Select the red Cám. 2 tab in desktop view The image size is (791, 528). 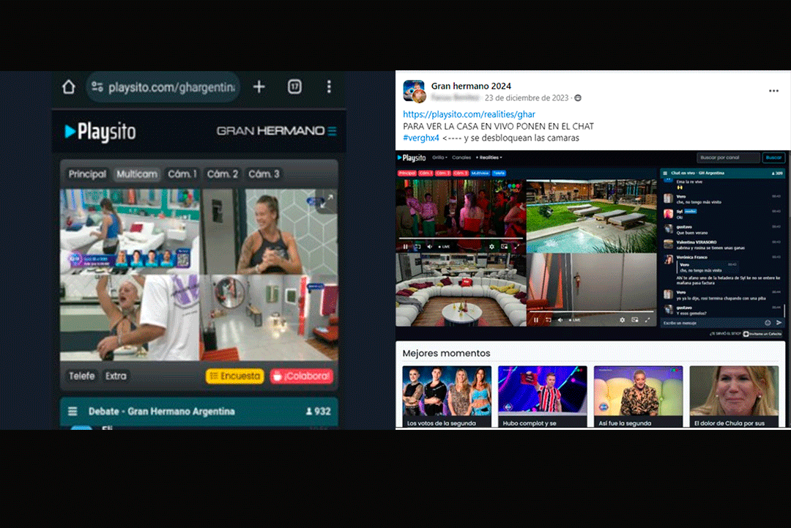[x=443, y=173]
